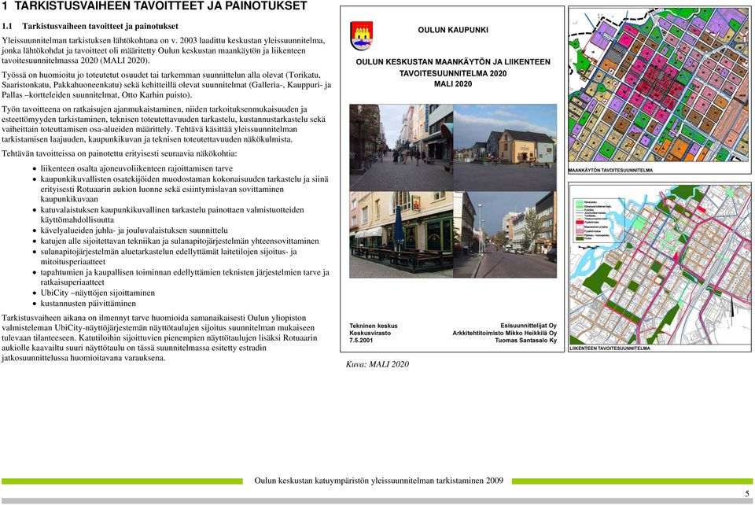755x505 pixels.
Task: Click the paragraph starting 'Työssä on huomioitu'
Action: point(167,85)
